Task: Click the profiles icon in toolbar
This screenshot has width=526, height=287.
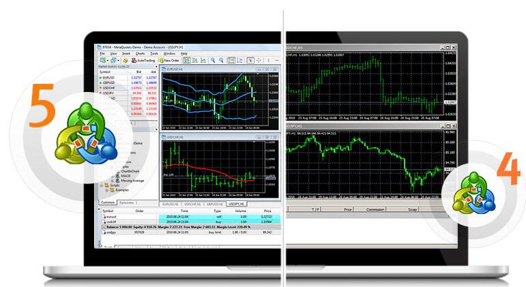Action: [x=113, y=60]
